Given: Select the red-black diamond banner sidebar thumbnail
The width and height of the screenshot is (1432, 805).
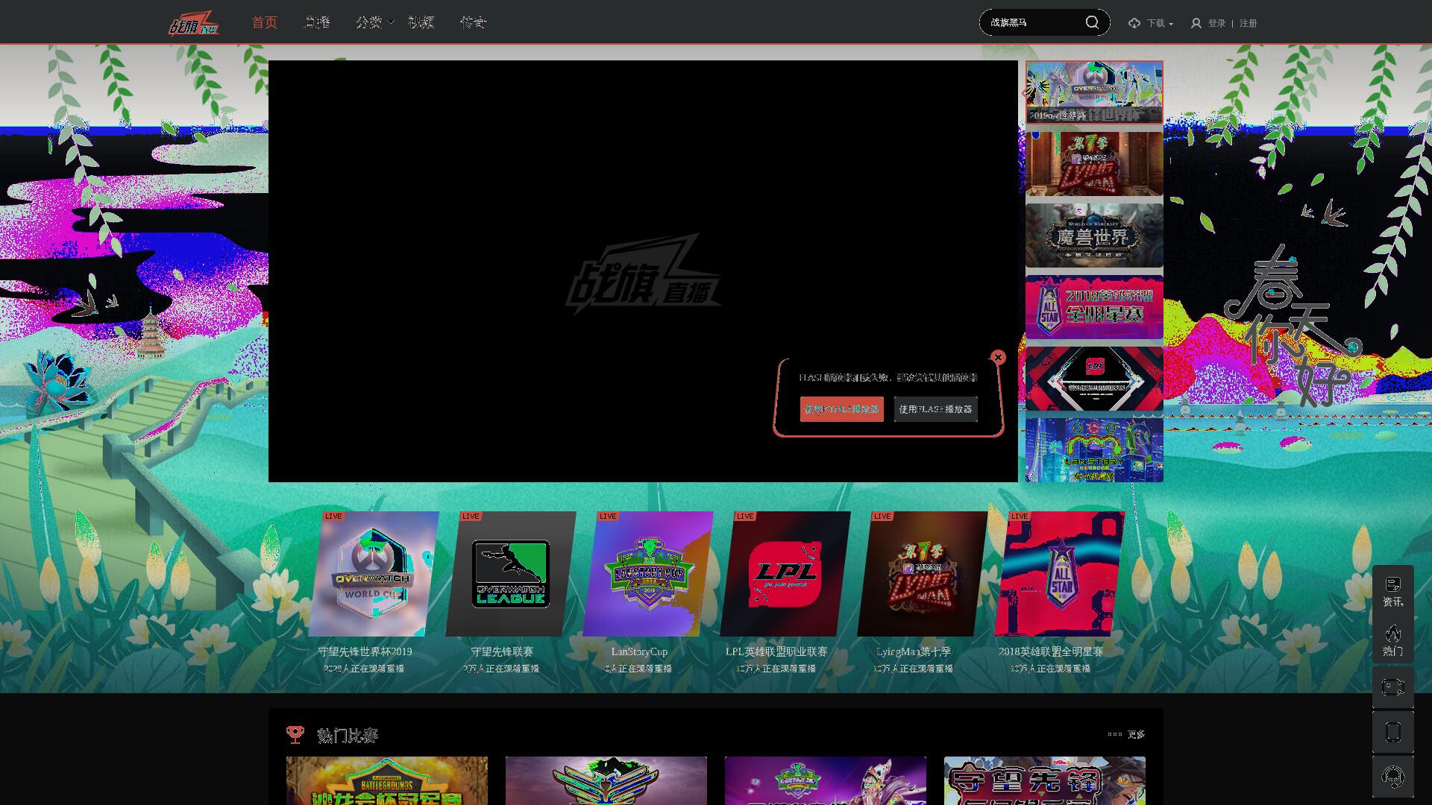Looking at the screenshot, I should point(1094,379).
